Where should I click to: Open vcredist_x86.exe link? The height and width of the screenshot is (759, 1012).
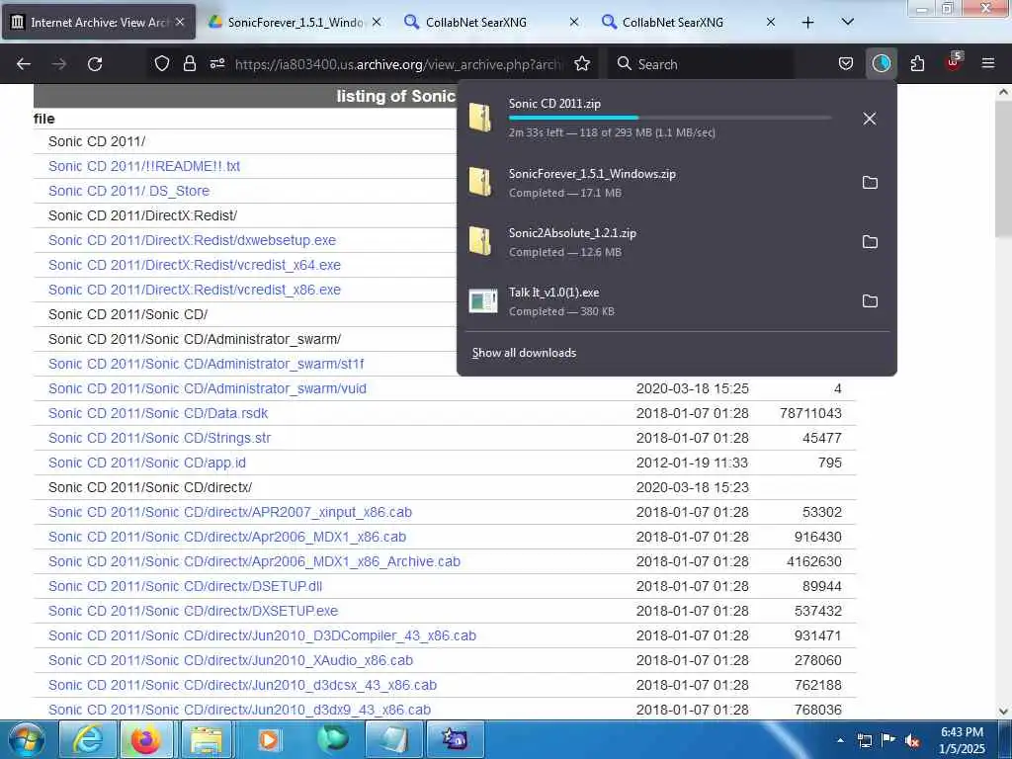(195, 290)
